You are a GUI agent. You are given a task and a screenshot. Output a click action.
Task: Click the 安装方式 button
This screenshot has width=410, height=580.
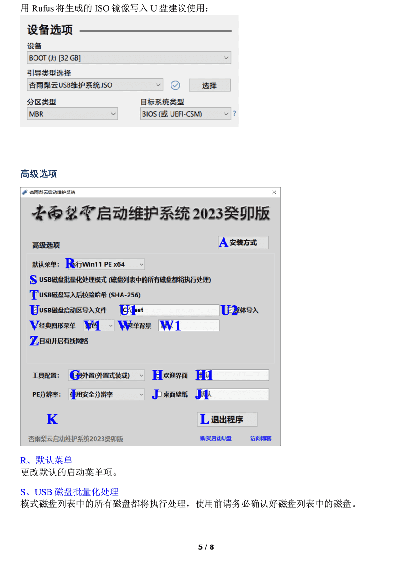click(243, 242)
